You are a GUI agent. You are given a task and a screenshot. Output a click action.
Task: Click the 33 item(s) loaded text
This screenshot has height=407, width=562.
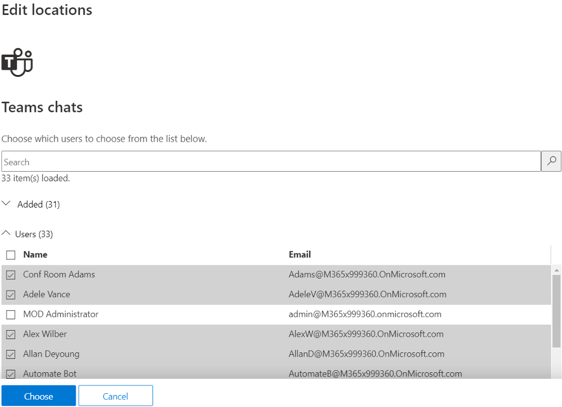pyautogui.click(x=35, y=178)
